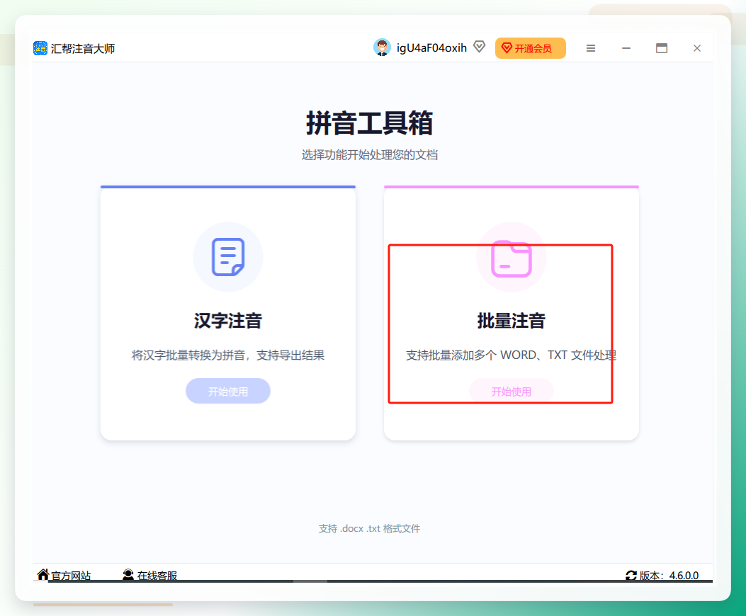
Task: Click the 选择功能开始处理您的文档 subtitle
Action: click(370, 154)
